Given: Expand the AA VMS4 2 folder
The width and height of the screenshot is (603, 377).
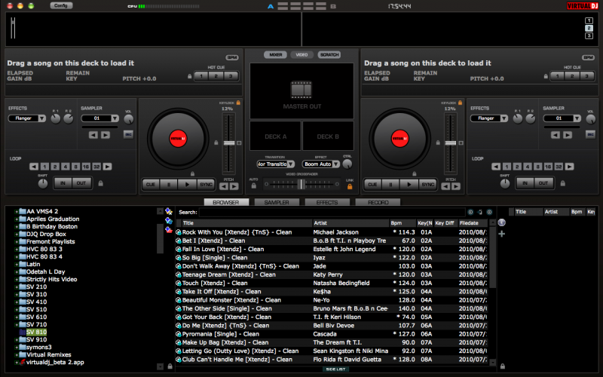Looking at the screenshot, I should 16,212.
